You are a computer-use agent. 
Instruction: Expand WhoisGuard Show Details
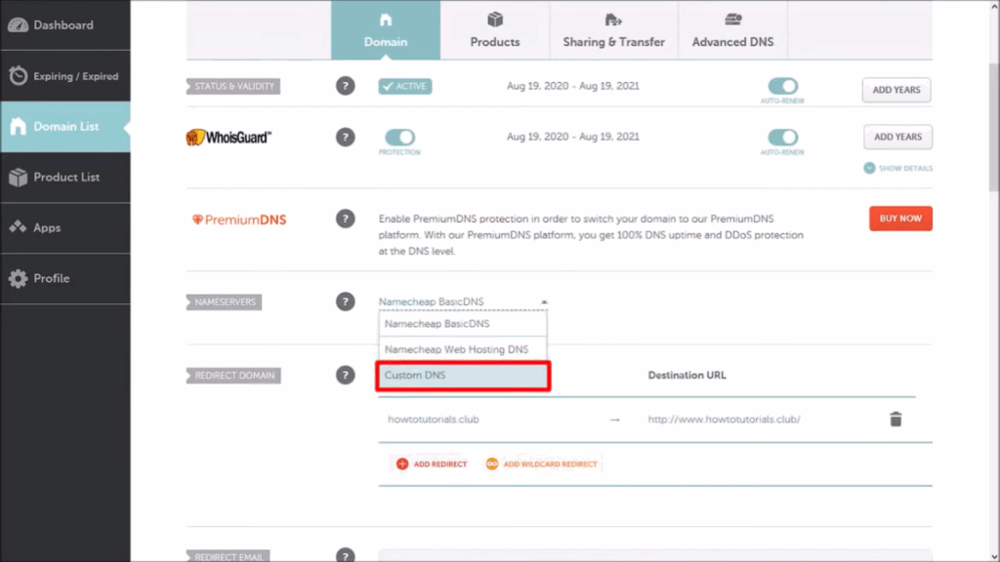tap(898, 168)
